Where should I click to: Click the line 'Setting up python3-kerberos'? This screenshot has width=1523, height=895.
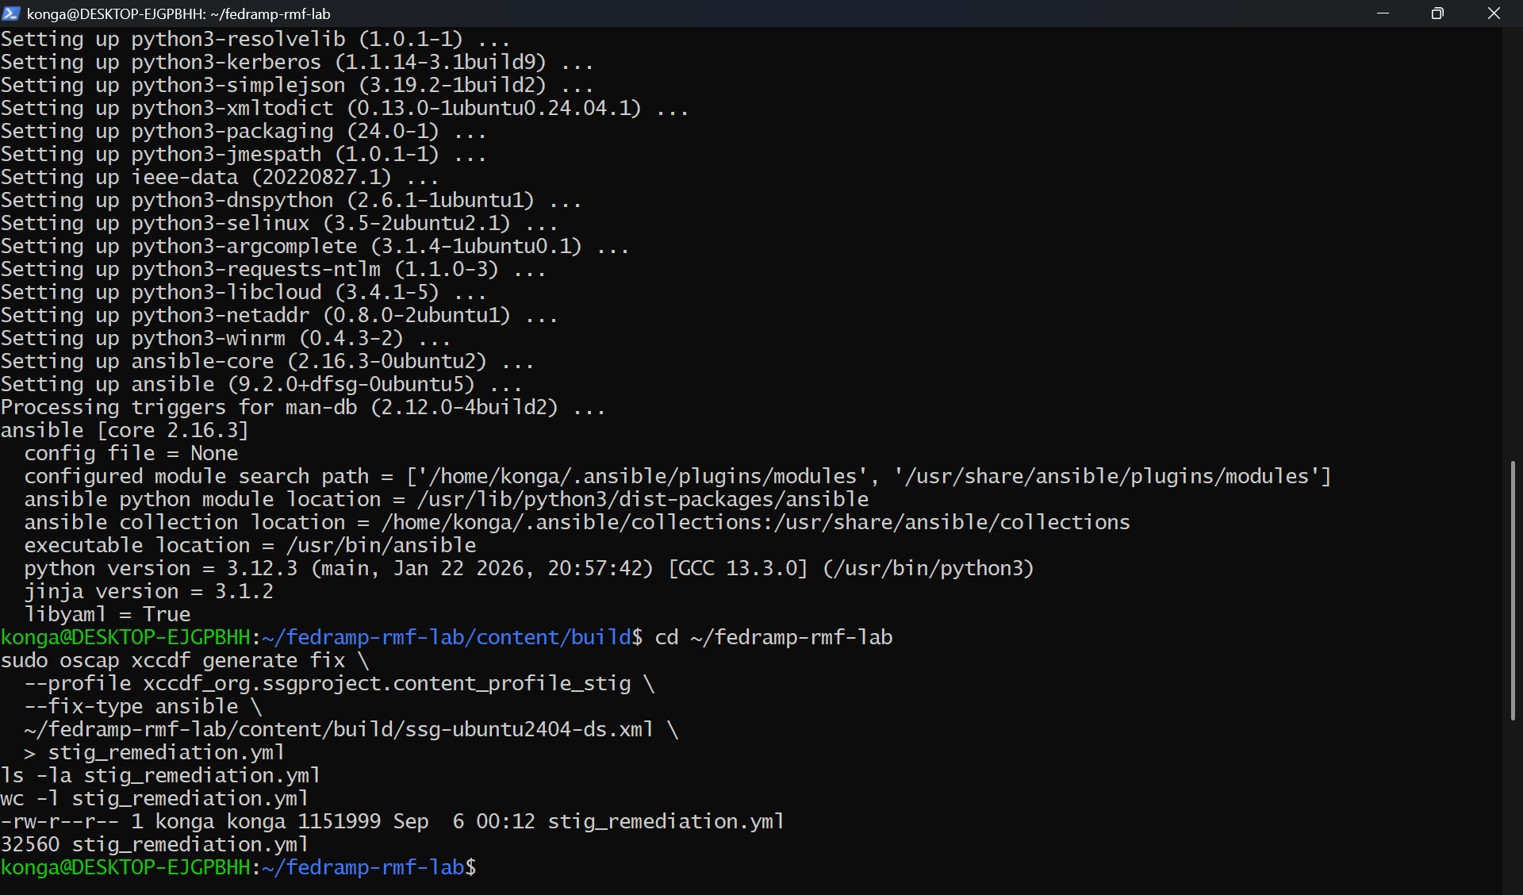[x=297, y=62]
